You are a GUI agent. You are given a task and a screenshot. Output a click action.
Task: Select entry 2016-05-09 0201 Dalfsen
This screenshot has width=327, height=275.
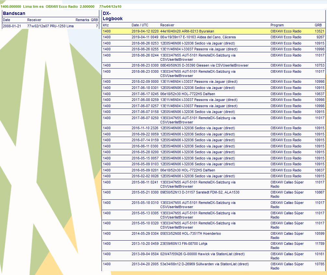point(213,170)
